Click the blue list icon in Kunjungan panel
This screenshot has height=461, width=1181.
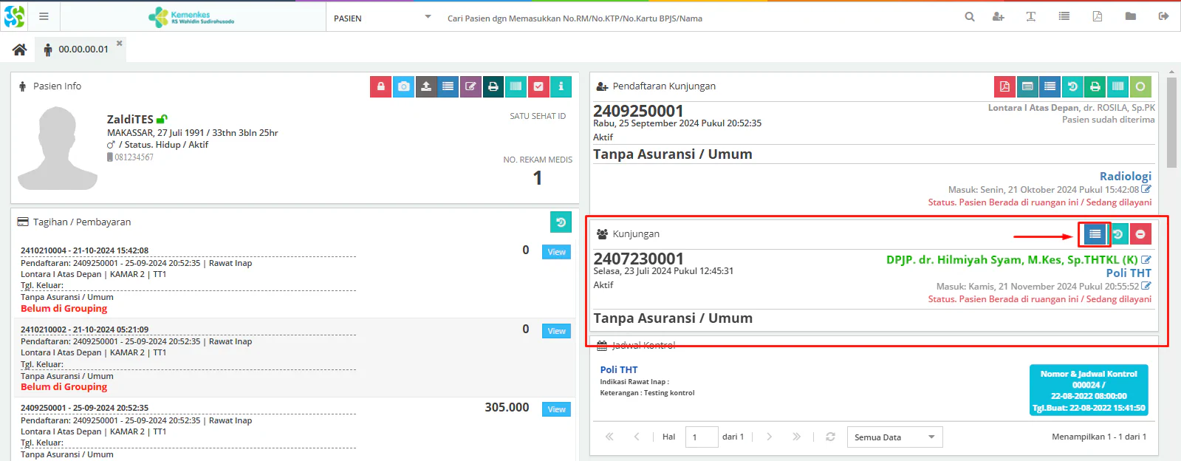pyautogui.click(x=1095, y=234)
